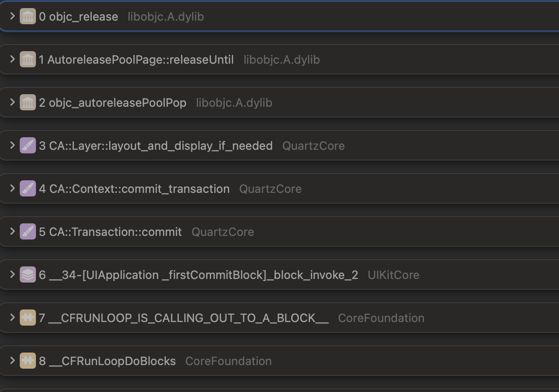
Task: Click the paintbrush icon beside CA::Context::commit_transaction
Action: pos(27,189)
